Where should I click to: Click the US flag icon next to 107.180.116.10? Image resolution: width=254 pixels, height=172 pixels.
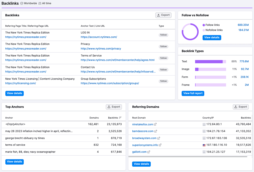[x=204, y=145]
